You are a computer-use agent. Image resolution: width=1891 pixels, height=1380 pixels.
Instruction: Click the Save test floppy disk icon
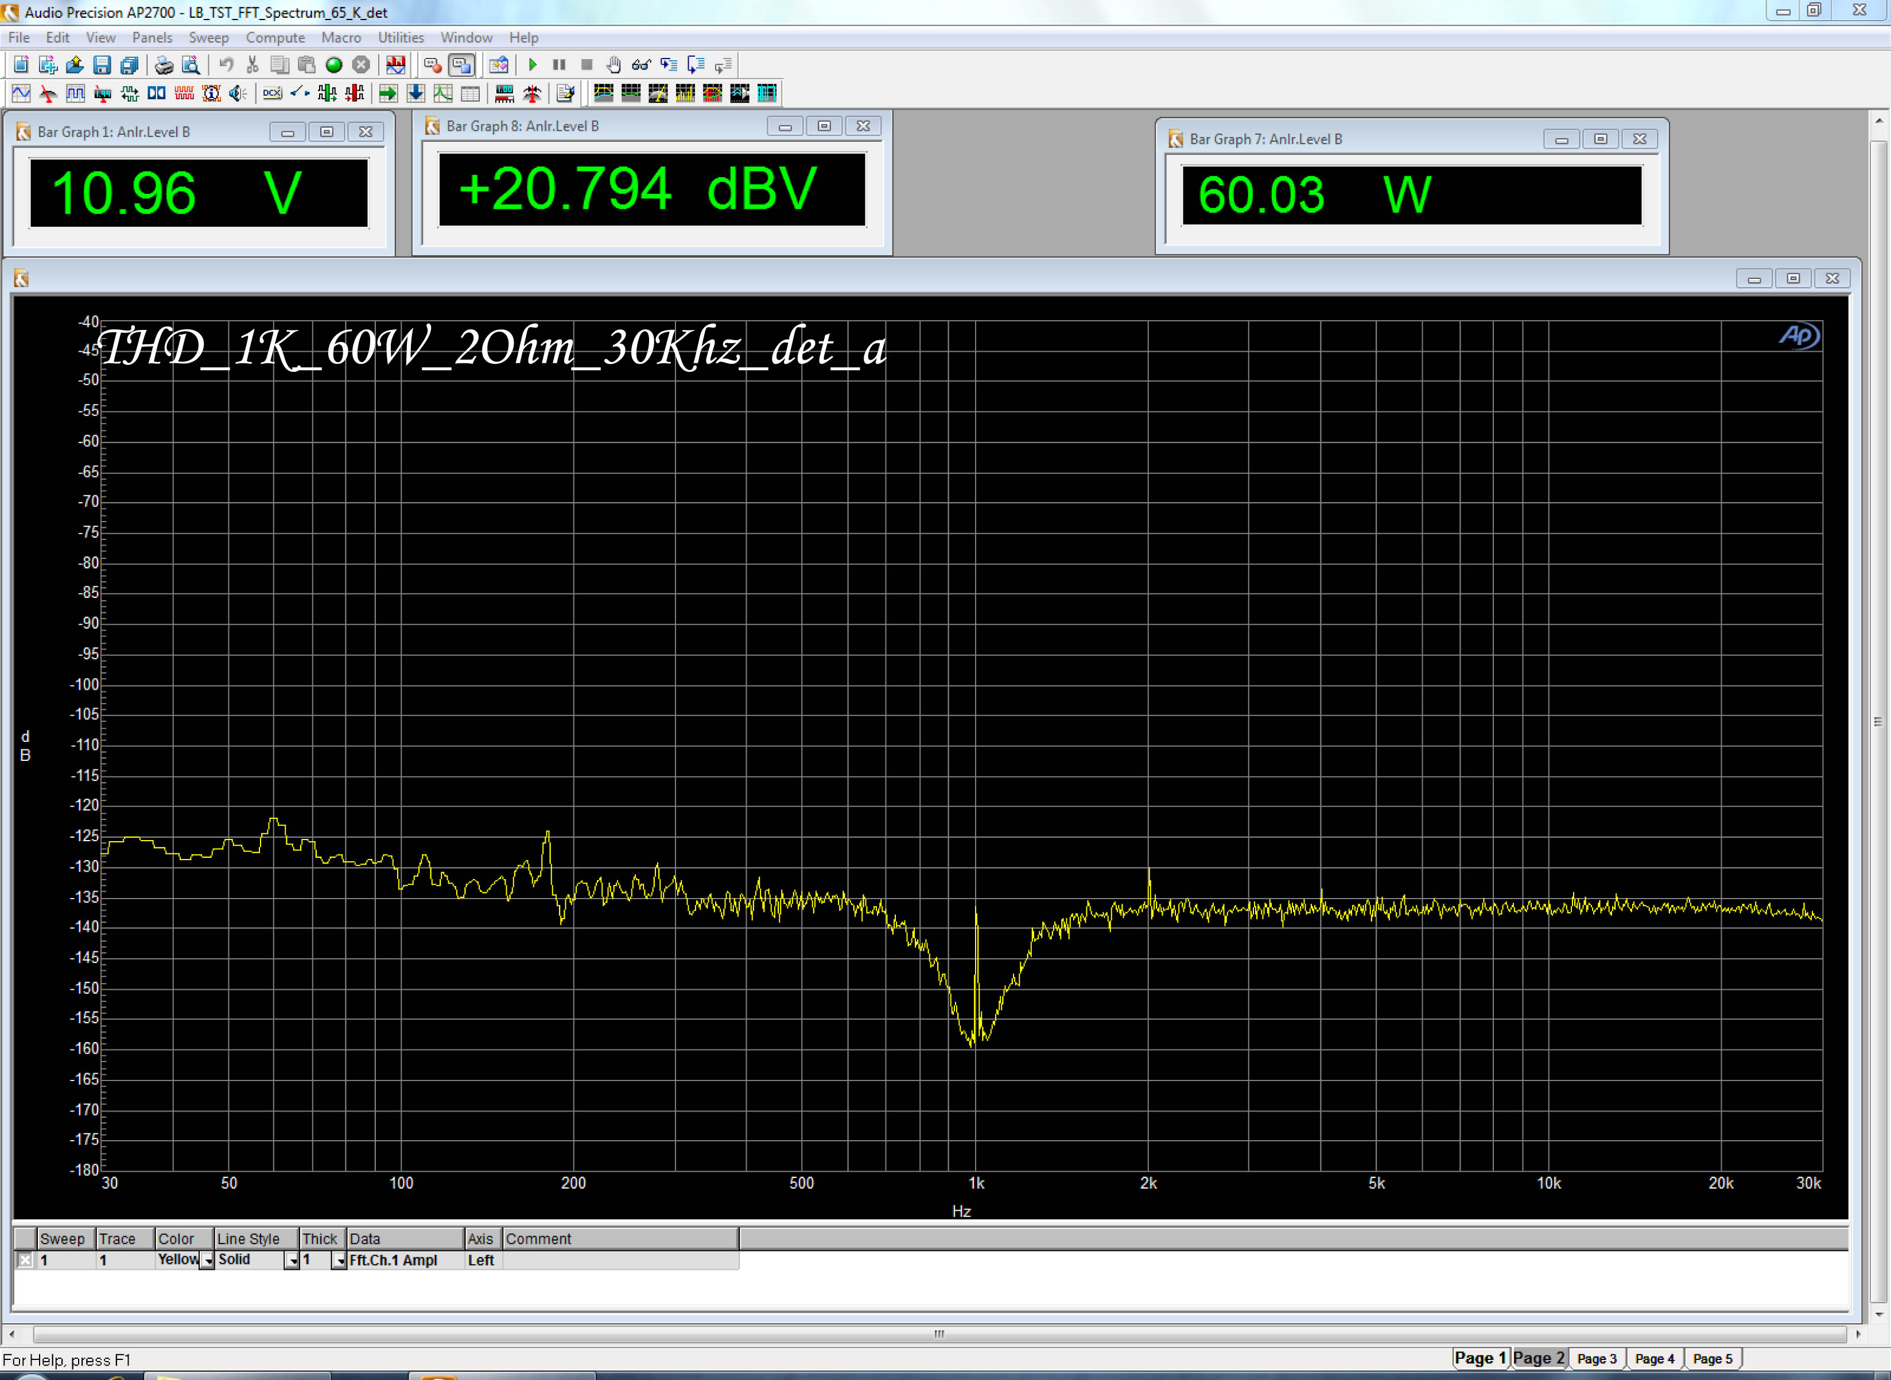102,64
